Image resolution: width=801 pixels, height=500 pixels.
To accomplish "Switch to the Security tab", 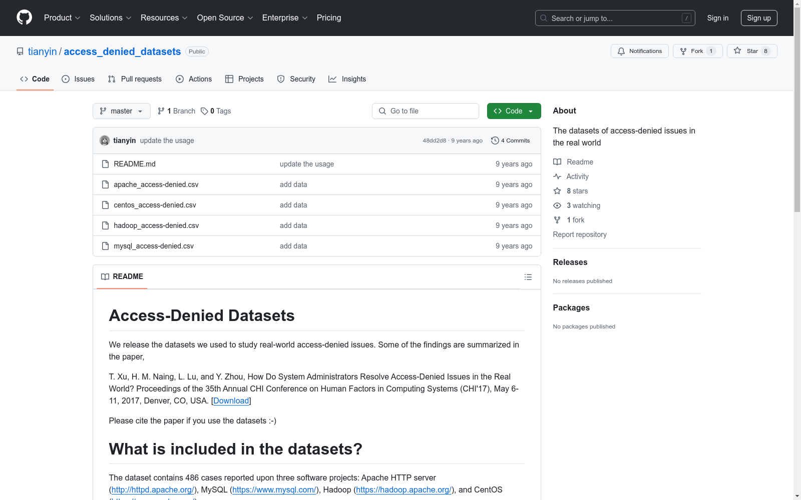I will (x=296, y=79).
